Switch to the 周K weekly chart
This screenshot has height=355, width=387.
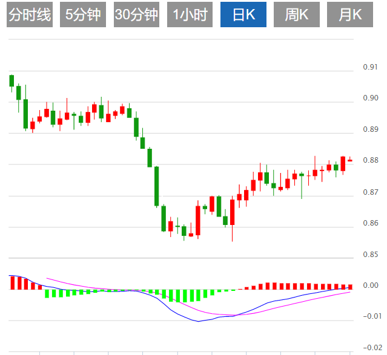click(x=297, y=15)
